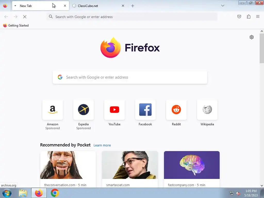The width and height of the screenshot is (264, 198).
Task: Click the page search box with Google logo
Action: click(130, 77)
